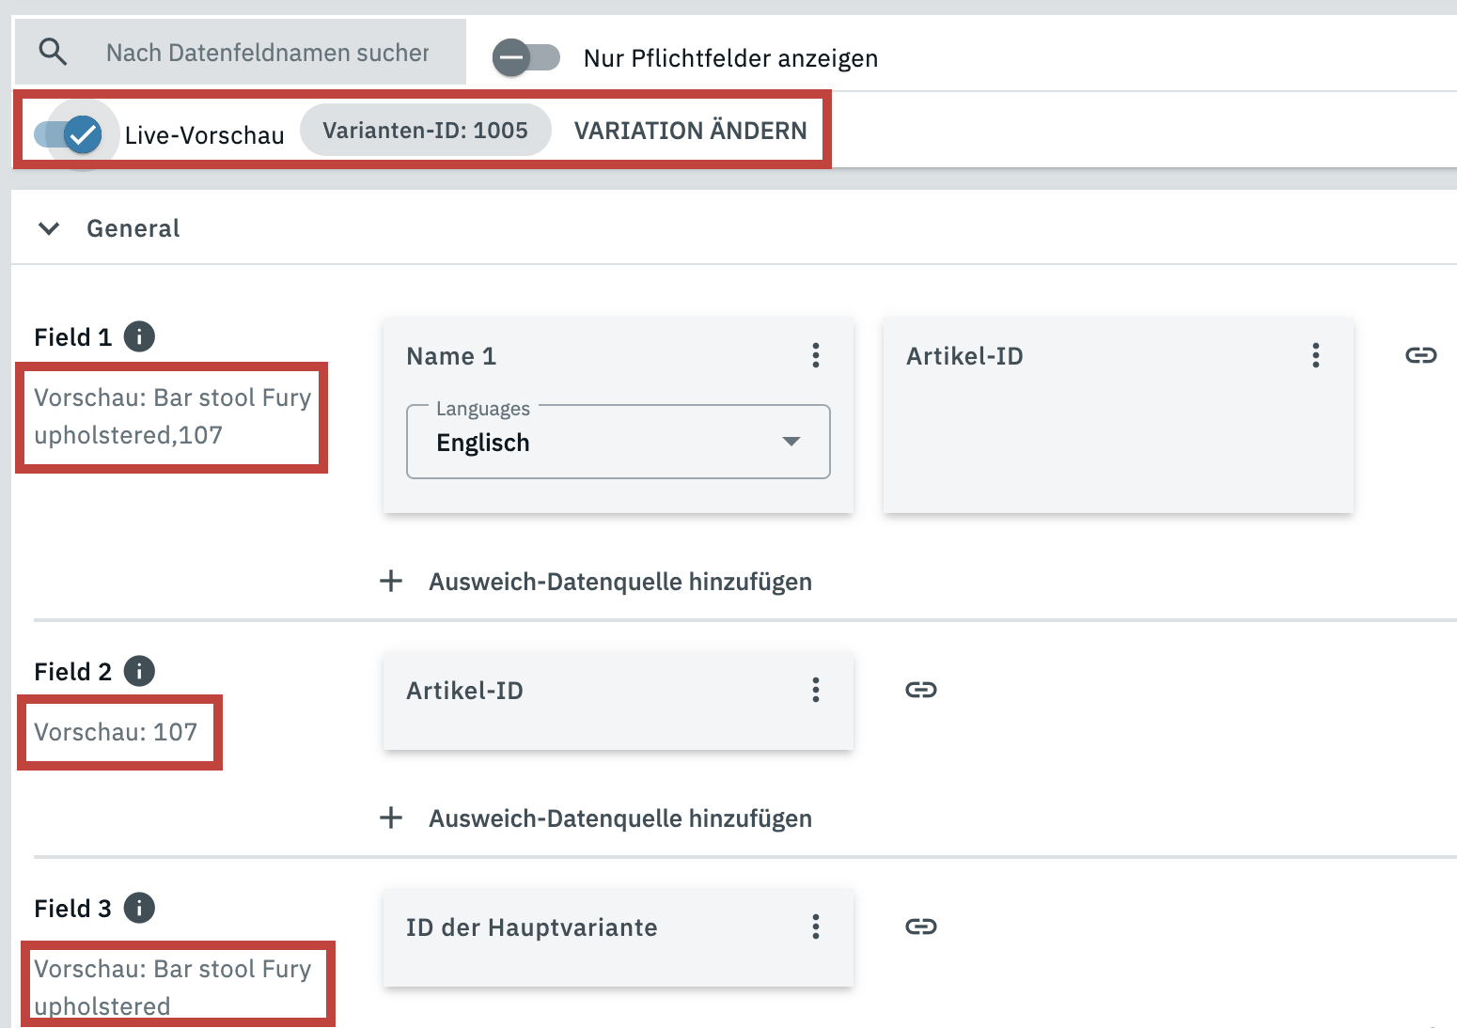Screen dimensions: 1457x1028
Task: Click the link icon for Field 2
Action: (x=921, y=690)
